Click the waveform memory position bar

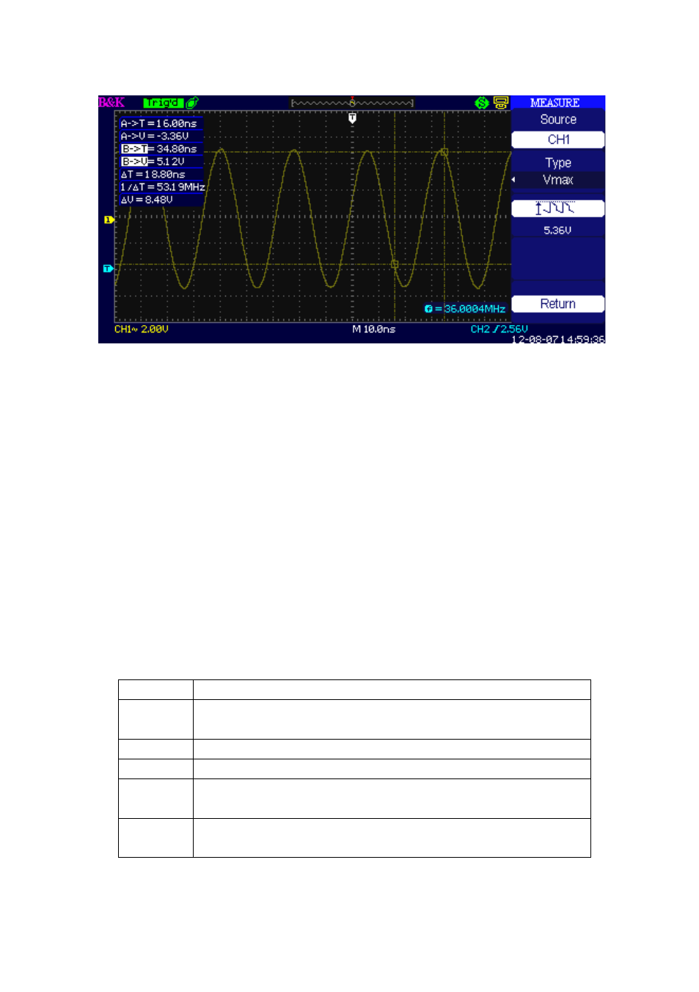pos(352,103)
